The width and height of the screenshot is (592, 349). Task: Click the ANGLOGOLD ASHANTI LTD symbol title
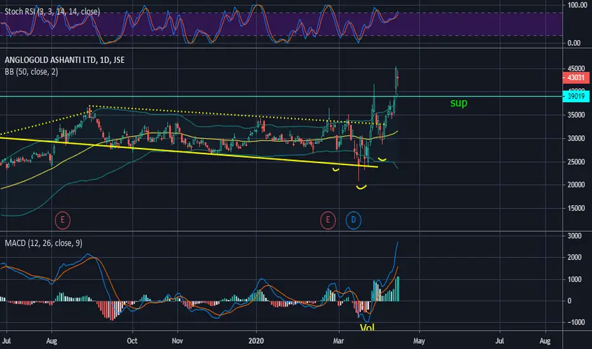pyautogui.click(x=65, y=60)
